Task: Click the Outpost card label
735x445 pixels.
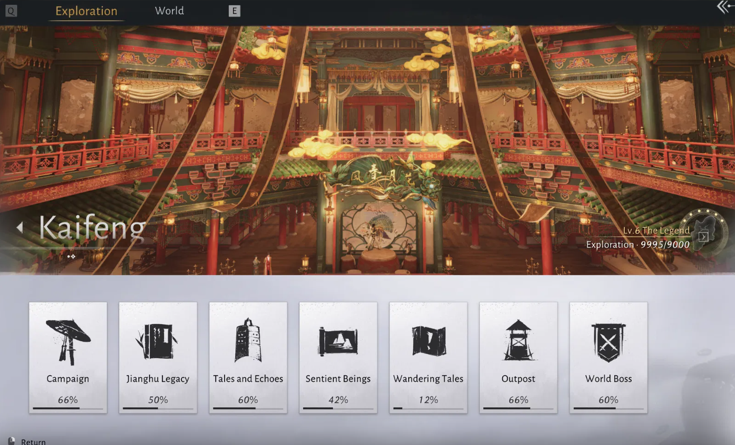Action: point(519,379)
